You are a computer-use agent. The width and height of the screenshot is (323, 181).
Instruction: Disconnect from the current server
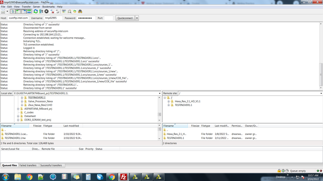[x=52, y=11]
